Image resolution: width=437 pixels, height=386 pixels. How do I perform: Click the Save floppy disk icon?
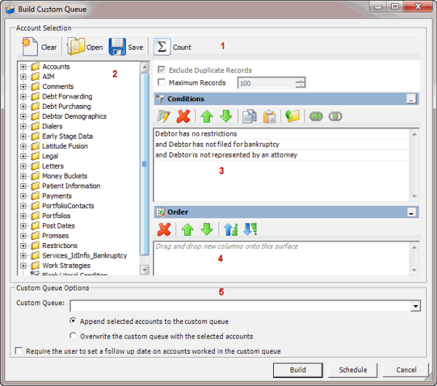(x=117, y=47)
